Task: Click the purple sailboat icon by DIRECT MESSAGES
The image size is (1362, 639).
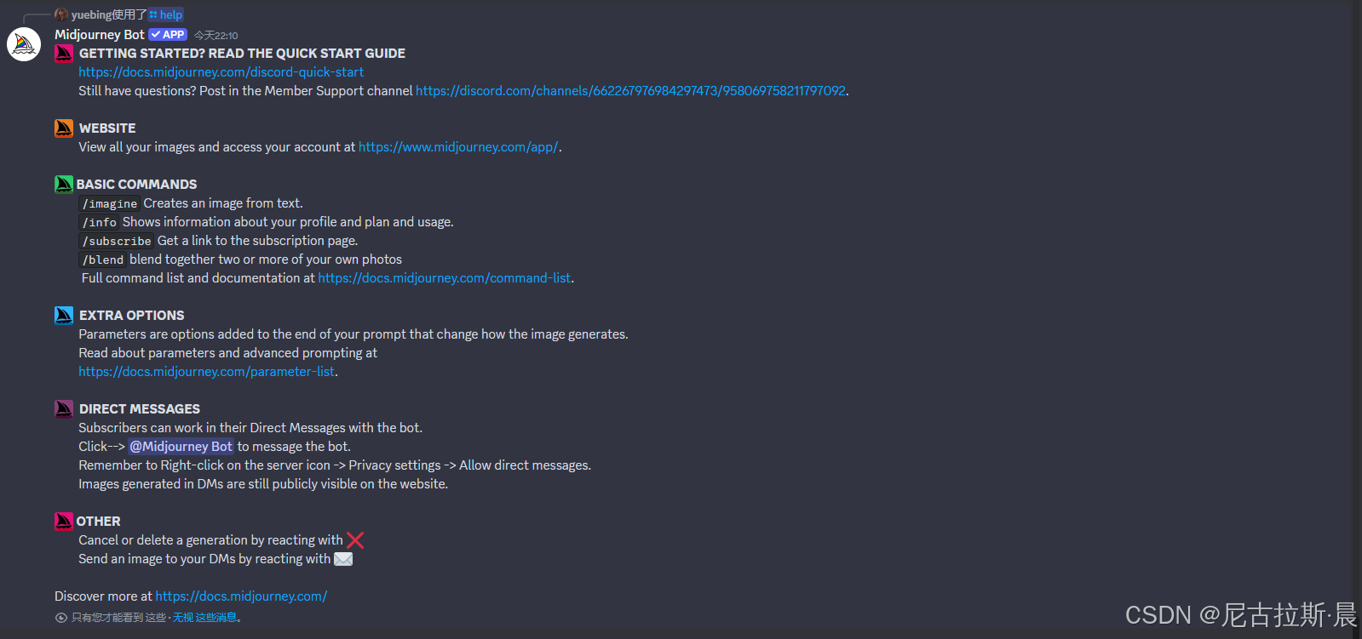Action: click(x=64, y=408)
